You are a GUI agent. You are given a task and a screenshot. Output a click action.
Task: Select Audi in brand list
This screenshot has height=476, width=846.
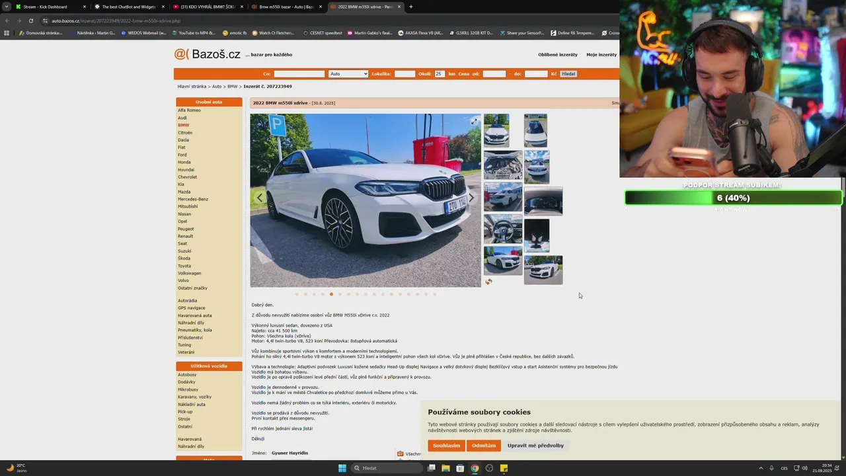click(x=182, y=118)
